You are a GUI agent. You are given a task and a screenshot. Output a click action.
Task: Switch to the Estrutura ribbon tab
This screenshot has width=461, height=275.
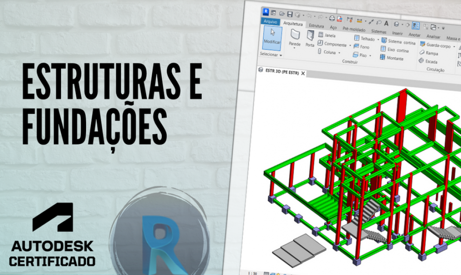click(x=316, y=26)
